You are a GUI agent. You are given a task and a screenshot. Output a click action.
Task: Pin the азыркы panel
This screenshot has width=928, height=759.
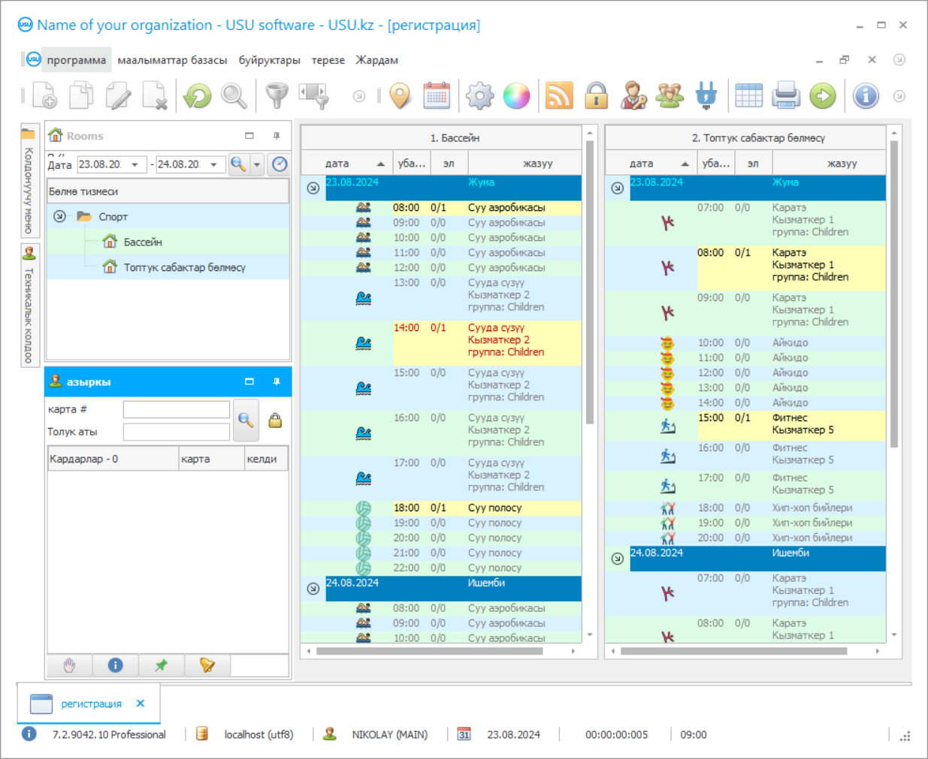277,381
